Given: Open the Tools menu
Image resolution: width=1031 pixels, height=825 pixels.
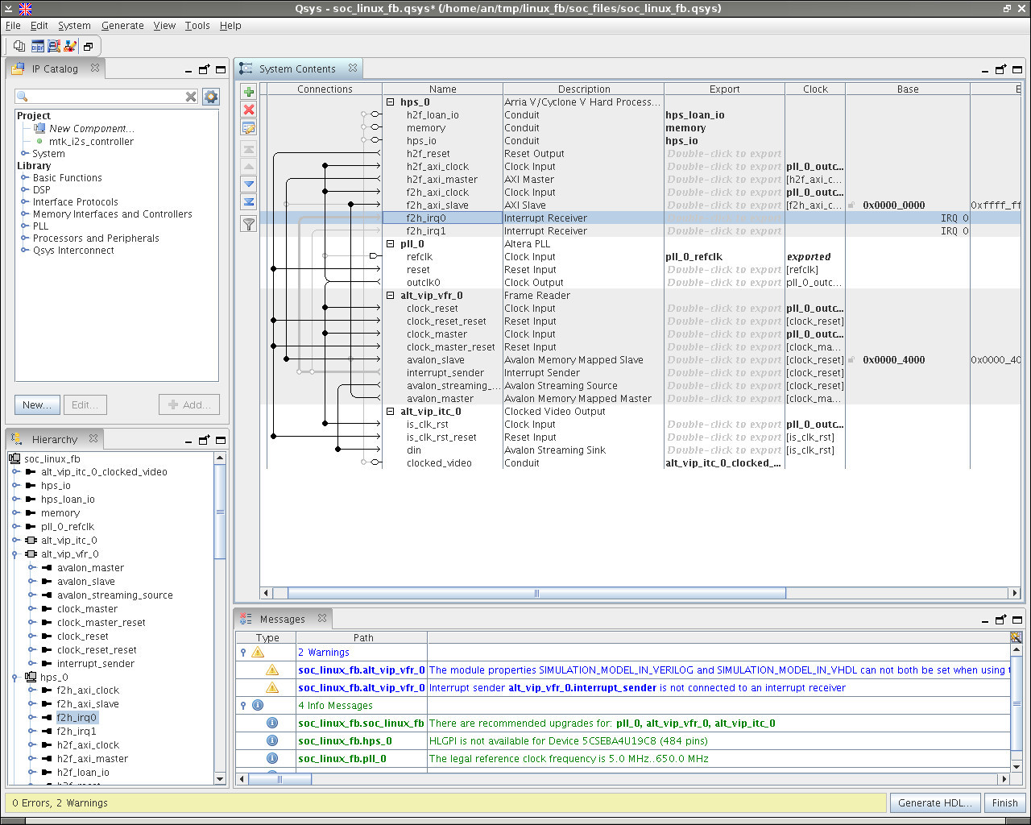Looking at the screenshot, I should click(x=197, y=26).
